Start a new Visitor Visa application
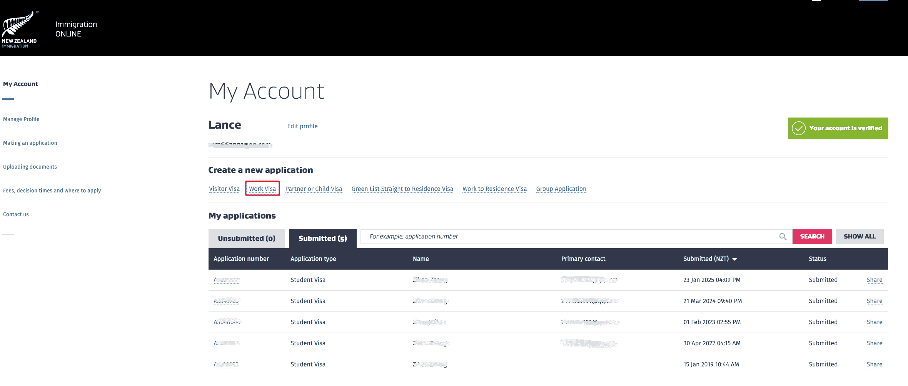The image size is (908, 386). pos(225,189)
